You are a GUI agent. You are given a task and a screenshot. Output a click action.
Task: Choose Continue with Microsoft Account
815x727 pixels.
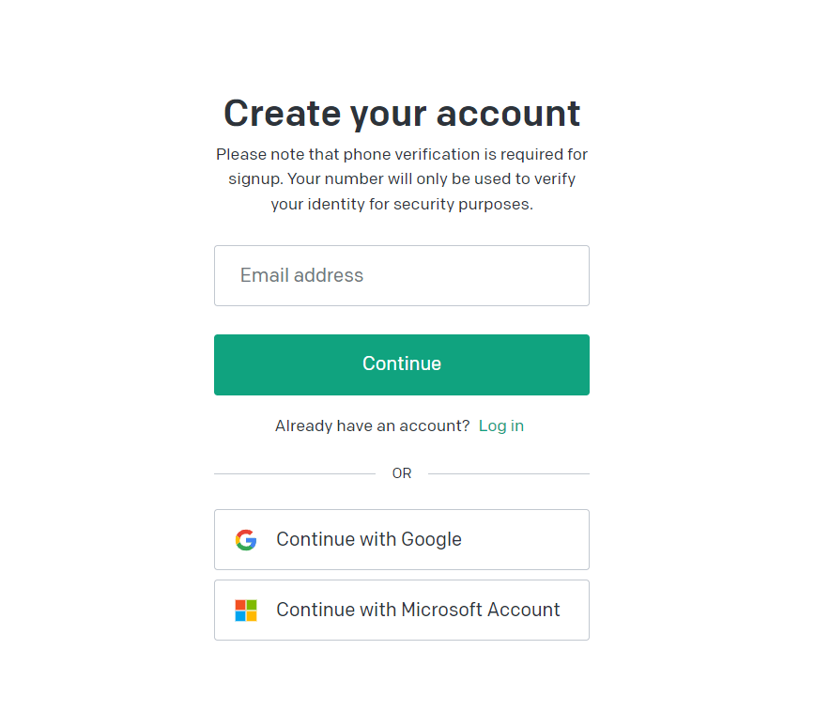tap(402, 611)
